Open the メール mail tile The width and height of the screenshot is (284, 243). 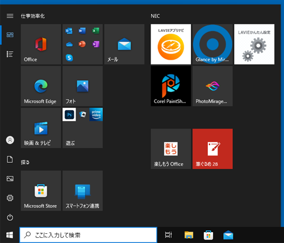tap(124, 44)
